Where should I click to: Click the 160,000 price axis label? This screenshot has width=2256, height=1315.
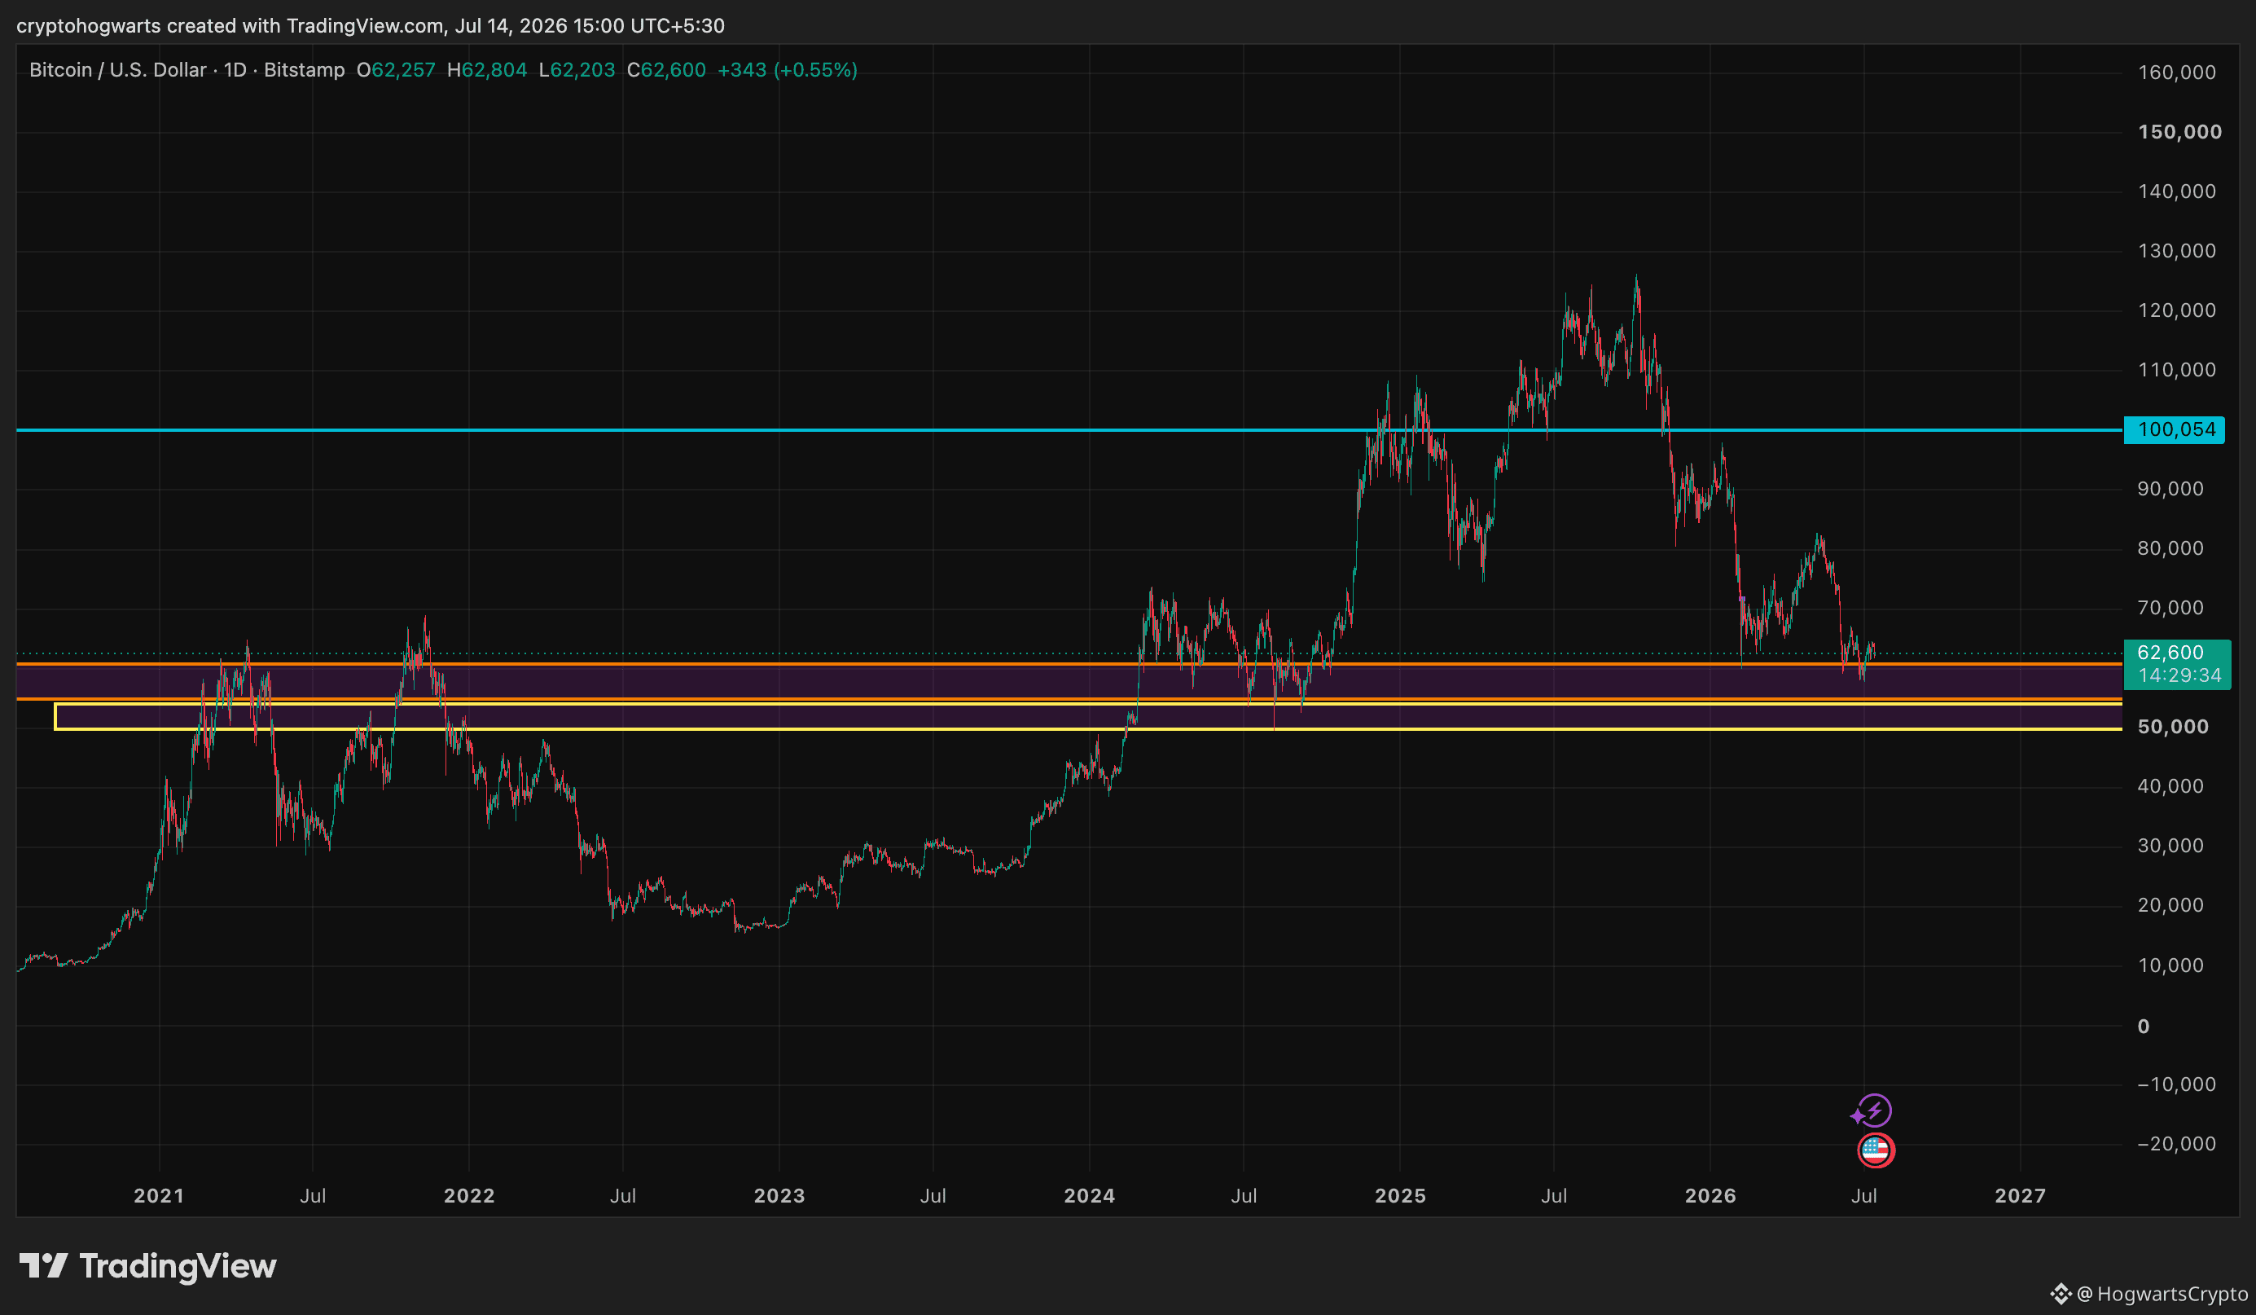click(2177, 73)
